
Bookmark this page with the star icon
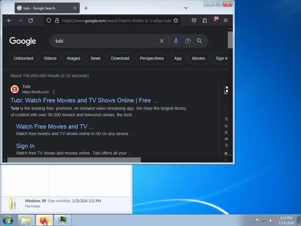(x=176, y=21)
